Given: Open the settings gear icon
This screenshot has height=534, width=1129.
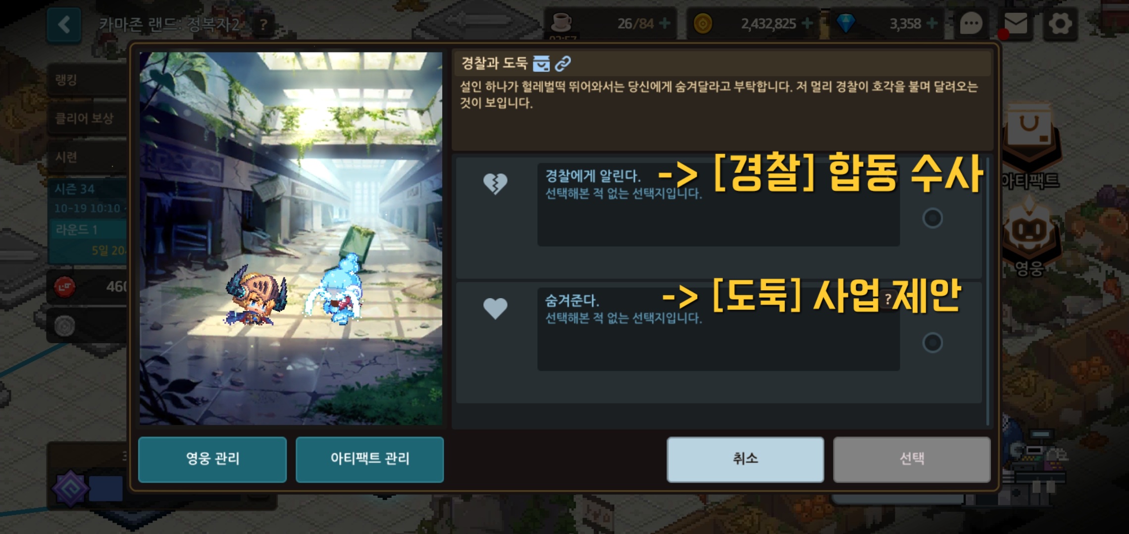Looking at the screenshot, I should click(1060, 24).
